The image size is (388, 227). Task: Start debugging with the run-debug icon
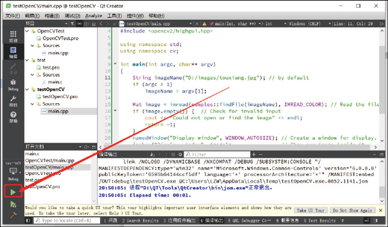(x=13, y=204)
